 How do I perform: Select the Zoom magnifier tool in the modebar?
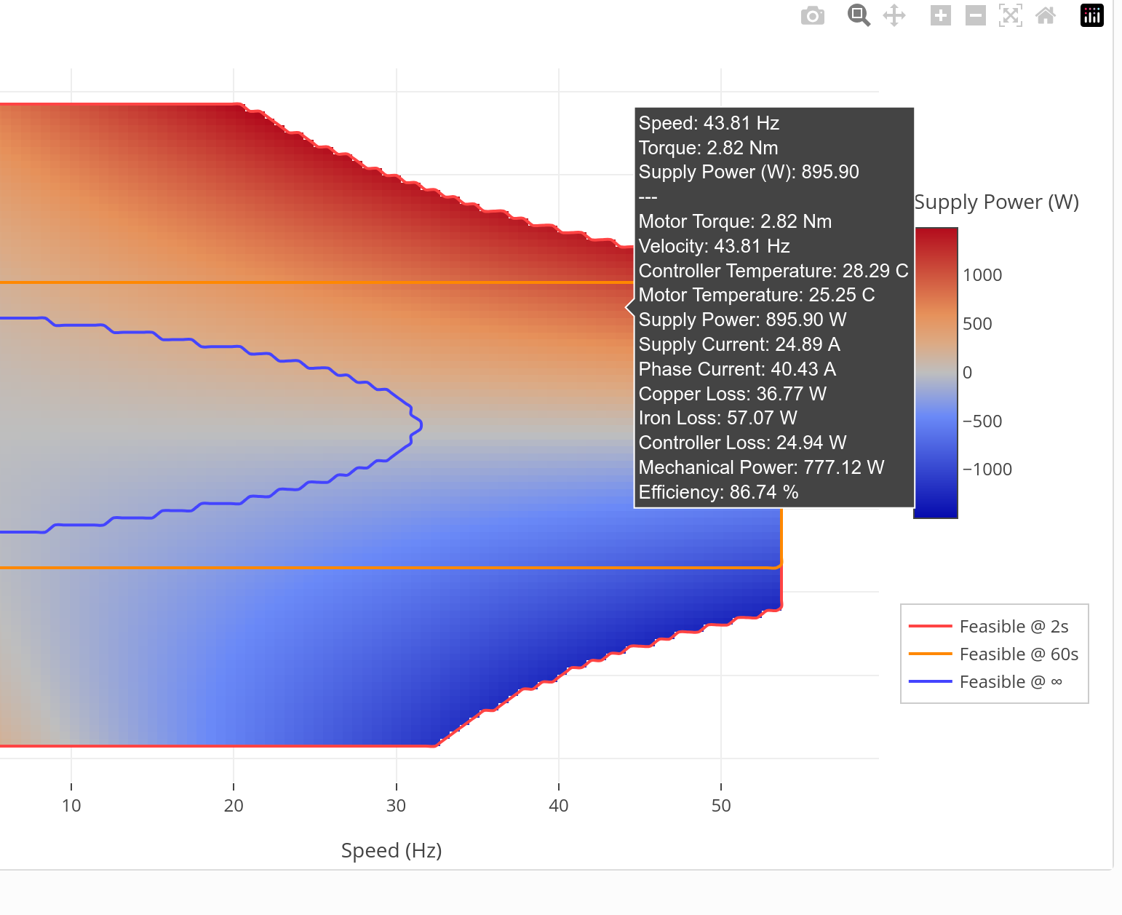[859, 15]
